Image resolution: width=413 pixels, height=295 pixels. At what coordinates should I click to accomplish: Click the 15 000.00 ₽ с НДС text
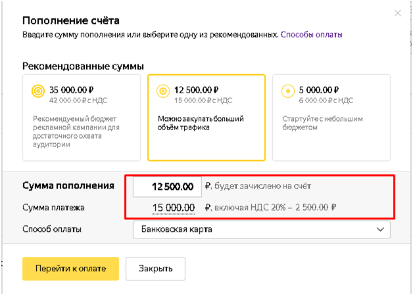(x=203, y=101)
